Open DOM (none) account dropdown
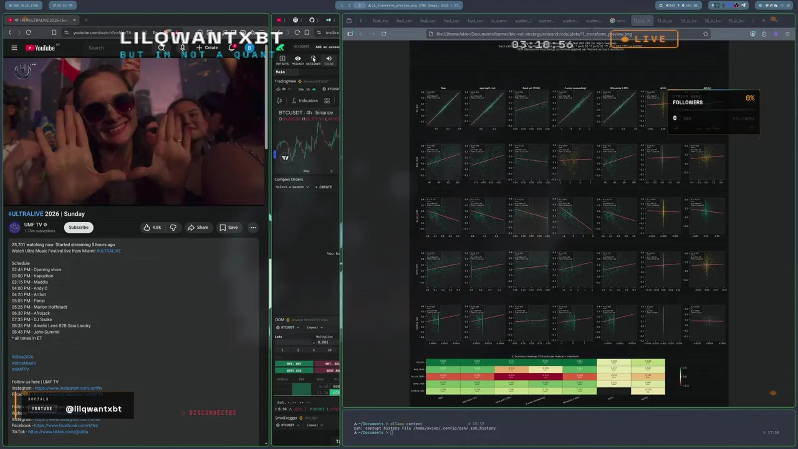The width and height of the screenshot is (798, 449). (314, 327)
